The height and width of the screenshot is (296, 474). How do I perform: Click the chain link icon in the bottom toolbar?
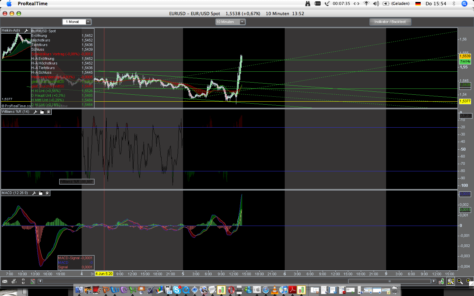pos(23,281)
